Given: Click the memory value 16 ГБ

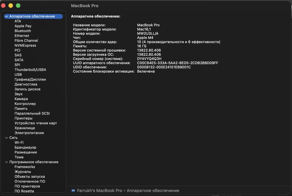Looking at the screenshot, I should point(142,46).
